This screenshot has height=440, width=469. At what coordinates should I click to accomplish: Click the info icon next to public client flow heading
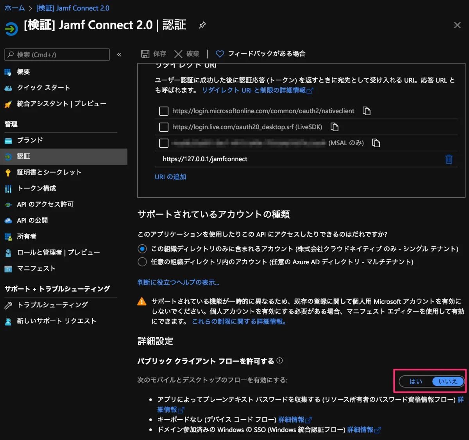coord(279,361)
